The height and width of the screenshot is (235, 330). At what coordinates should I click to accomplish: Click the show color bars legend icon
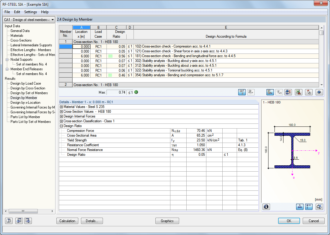(x=288, y=92)
